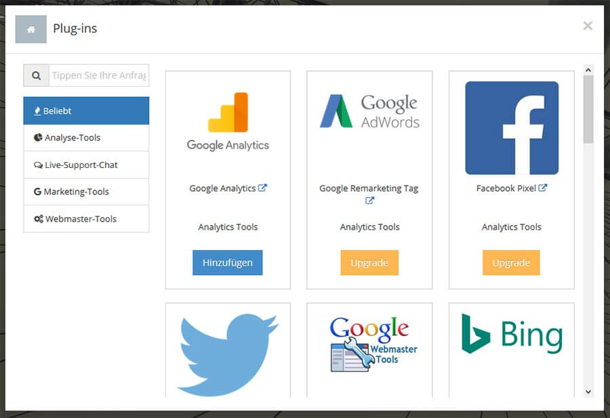This screenshot has width=610, height=418.
Task: Open Facebook Pixel external link icon
Action: (x=543, y=188)
